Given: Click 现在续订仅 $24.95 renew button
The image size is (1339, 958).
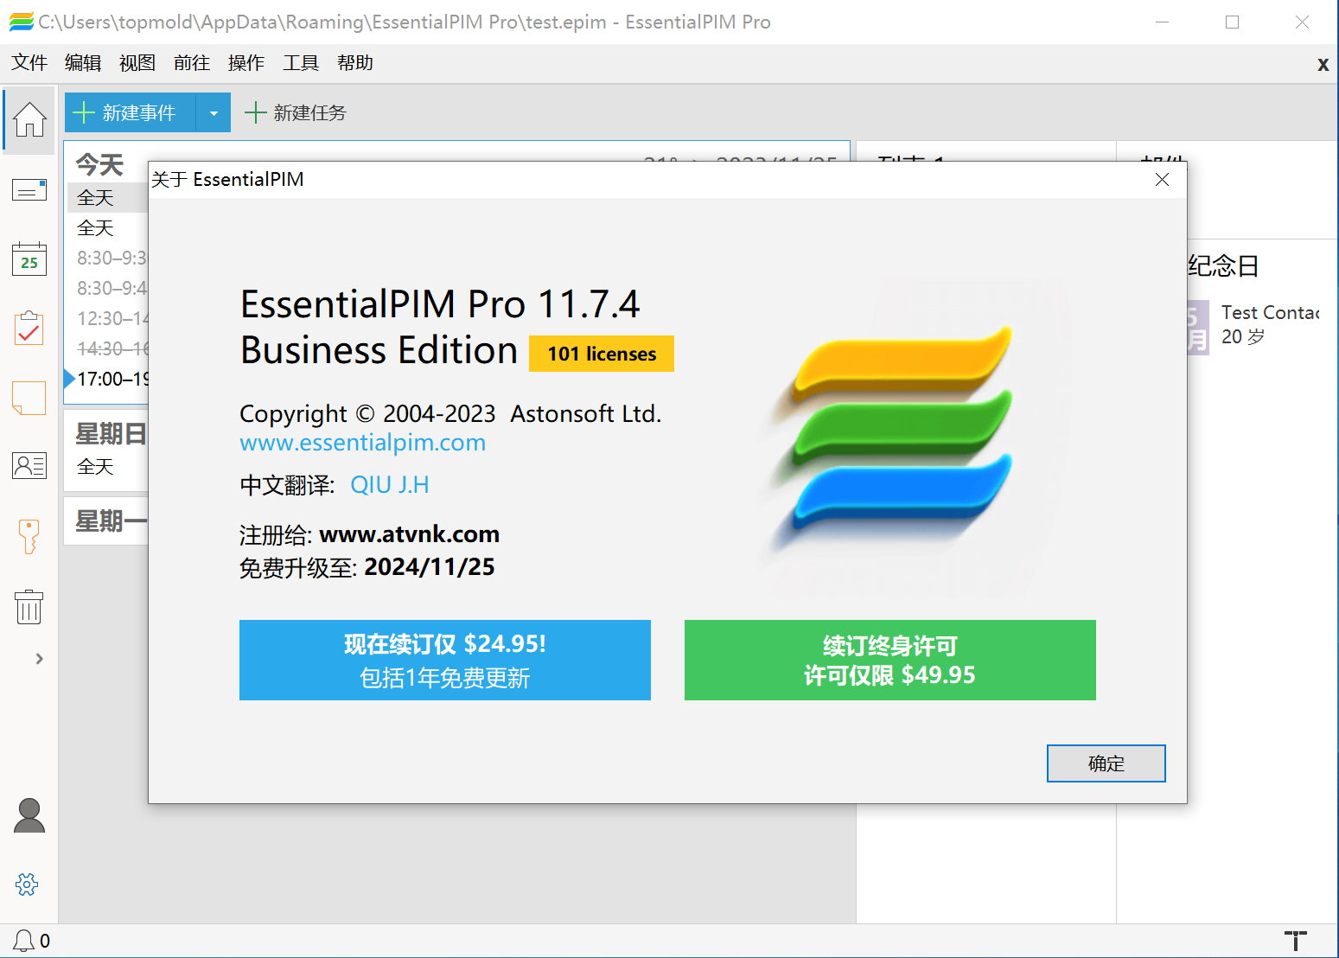Looking at the screenshot, I should 445,660.
